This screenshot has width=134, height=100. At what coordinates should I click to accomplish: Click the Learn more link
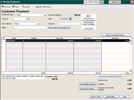point(89,28)
